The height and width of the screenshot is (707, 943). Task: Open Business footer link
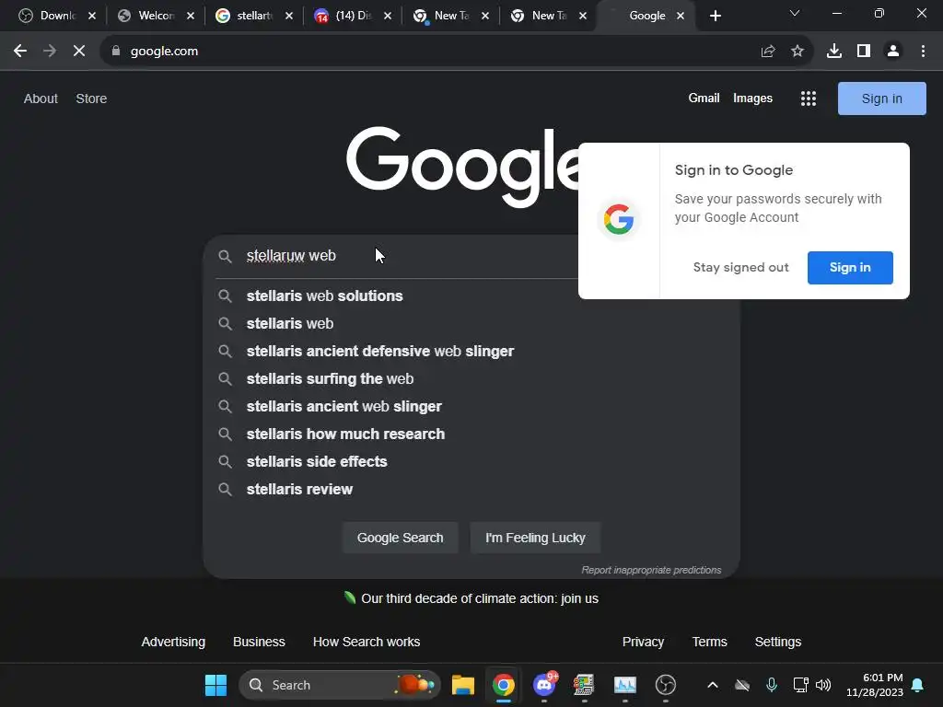point(259,642)
